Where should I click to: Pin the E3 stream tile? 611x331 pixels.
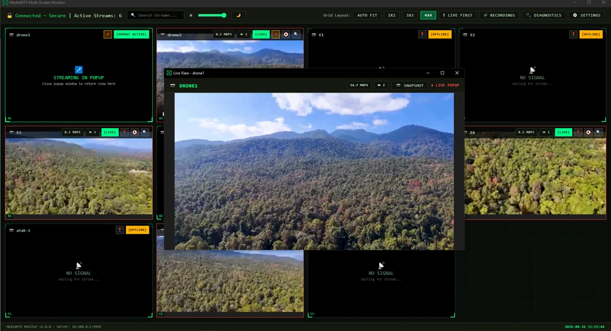click(x=125, y=132)
